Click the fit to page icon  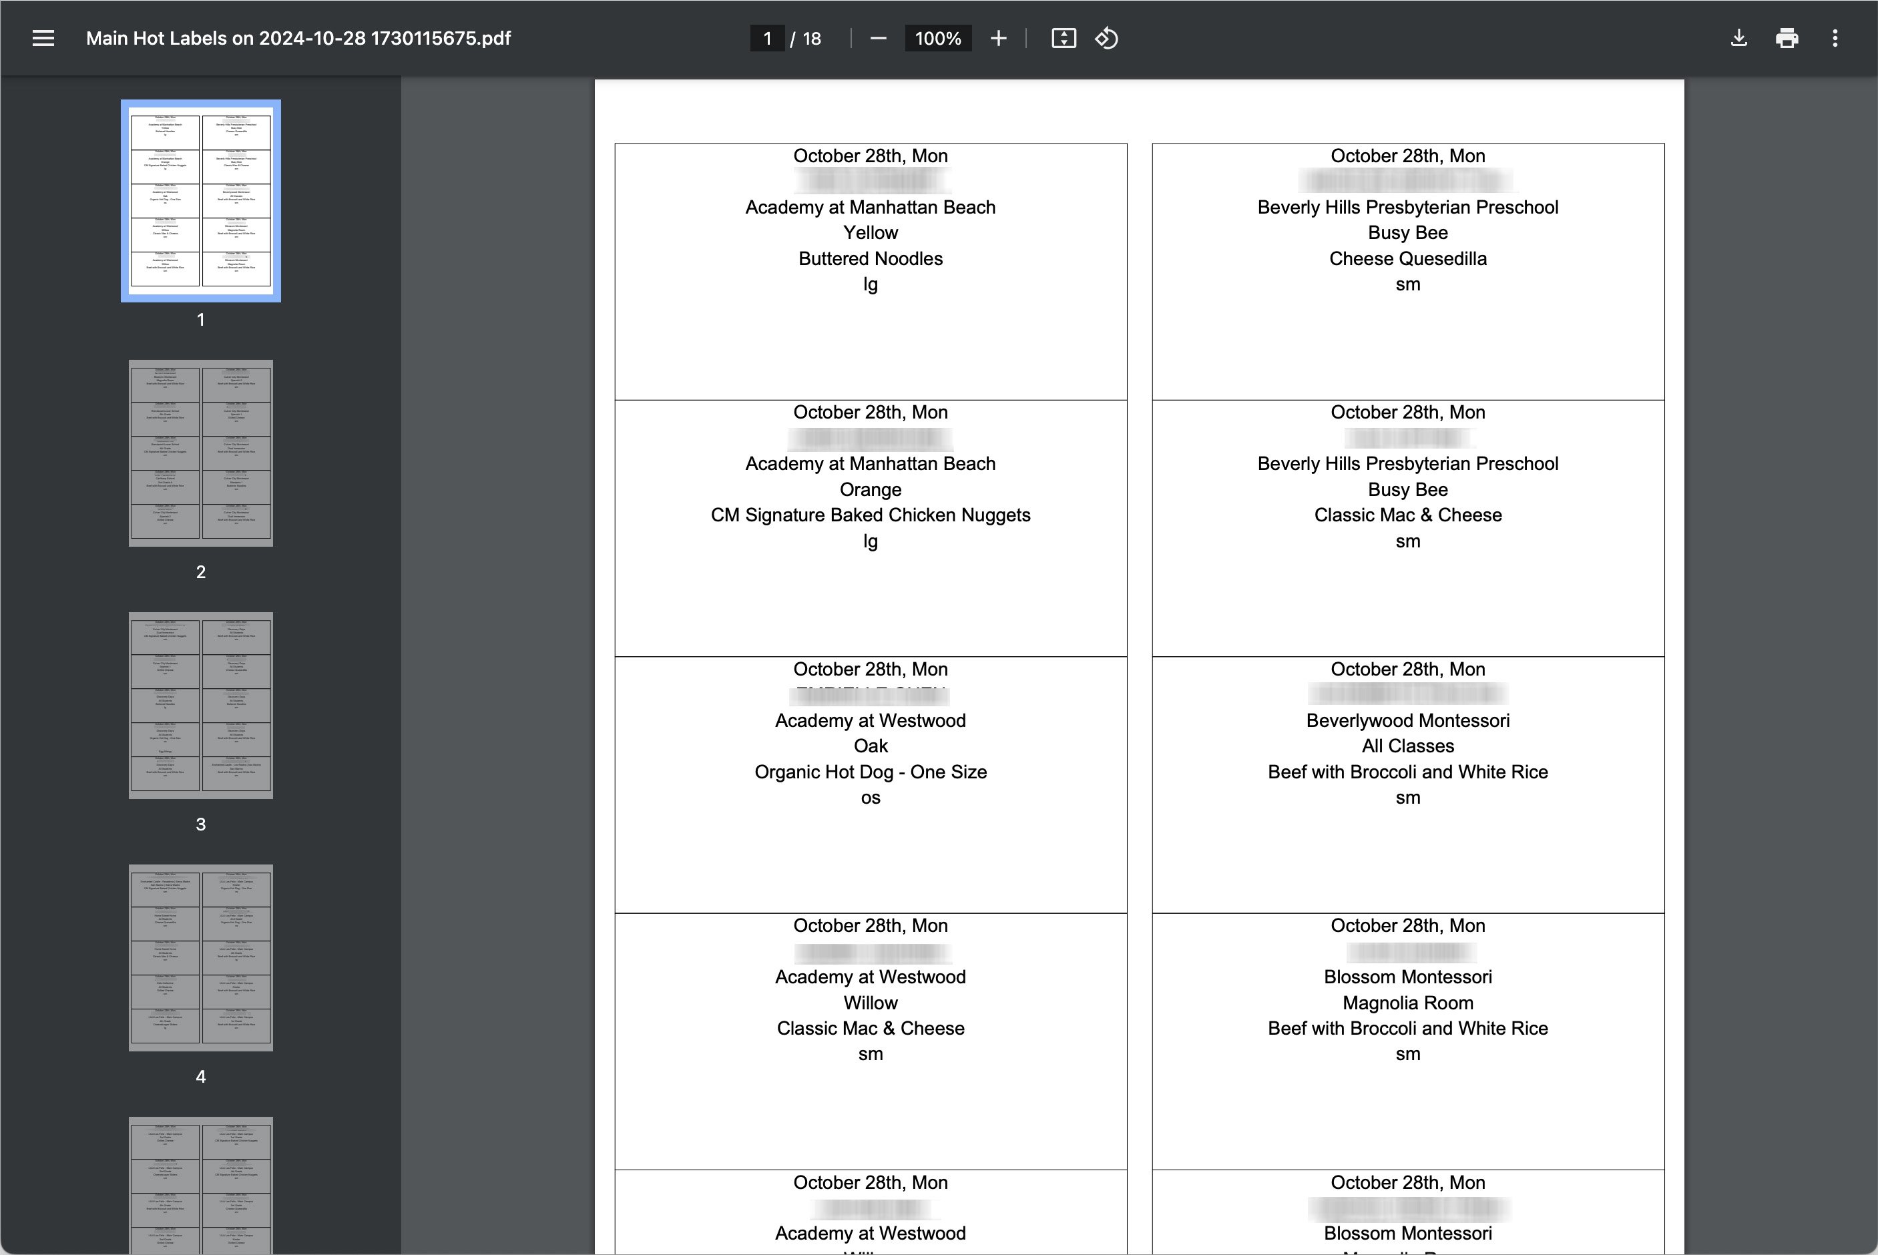click(1063, 39)
